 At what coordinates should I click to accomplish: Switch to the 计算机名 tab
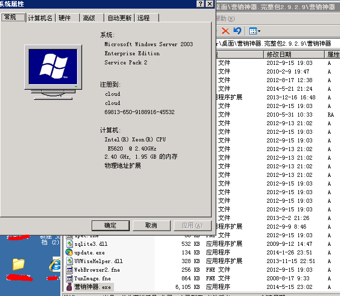pyautogui.click(x=40, y=18)
